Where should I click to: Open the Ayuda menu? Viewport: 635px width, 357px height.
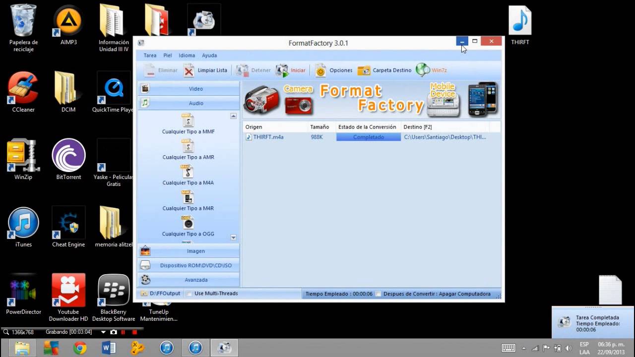(x=209, y=56)
